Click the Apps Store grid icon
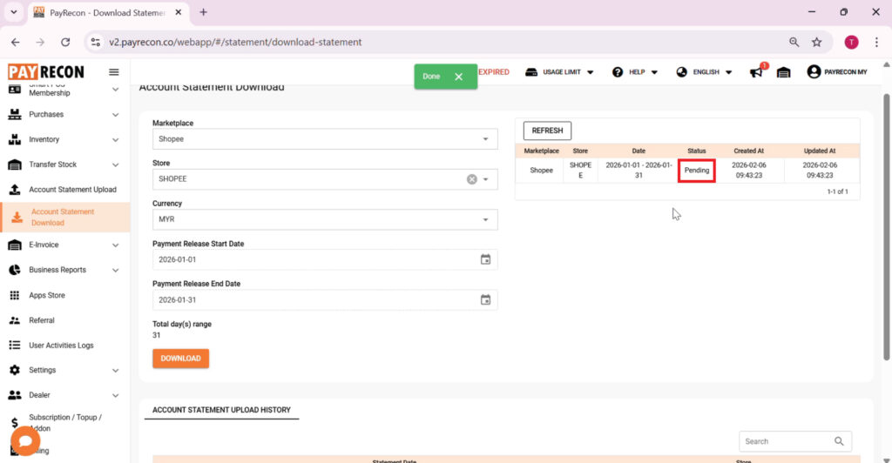This screenshot has width=892, height=463. tap(15, 295)
